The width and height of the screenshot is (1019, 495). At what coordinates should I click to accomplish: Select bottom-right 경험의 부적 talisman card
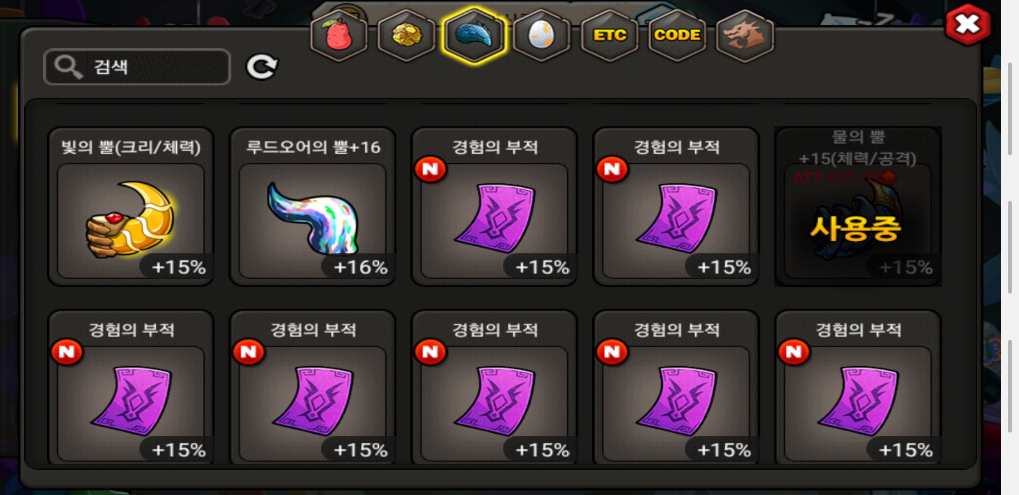point(858,387)
